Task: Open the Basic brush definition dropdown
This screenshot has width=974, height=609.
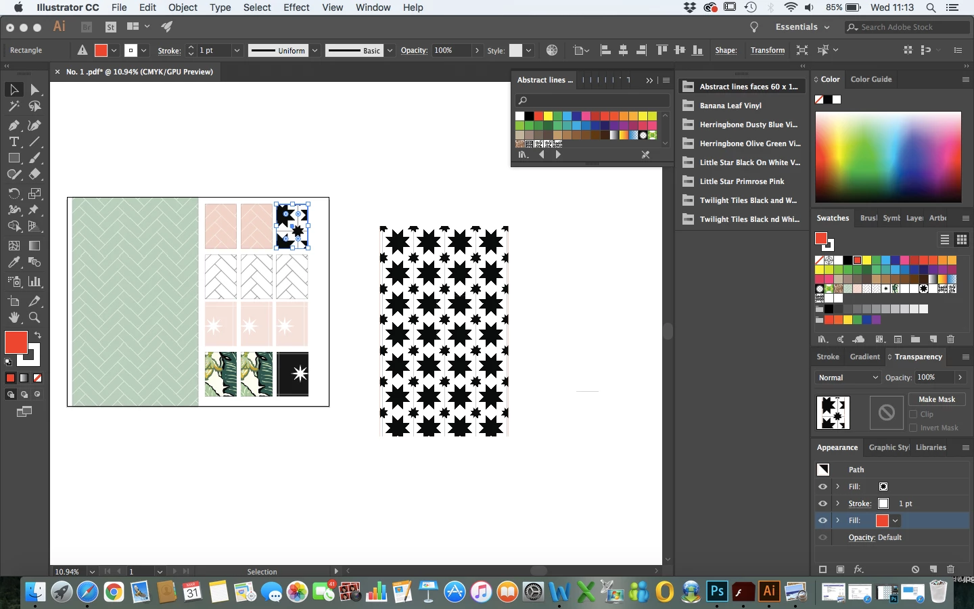Action: click(390, 50)
